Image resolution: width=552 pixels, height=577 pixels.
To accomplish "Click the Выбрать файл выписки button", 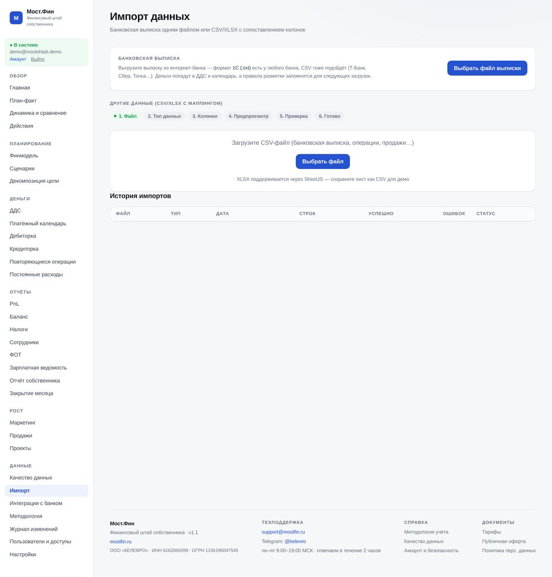I will tap(487, 68).
